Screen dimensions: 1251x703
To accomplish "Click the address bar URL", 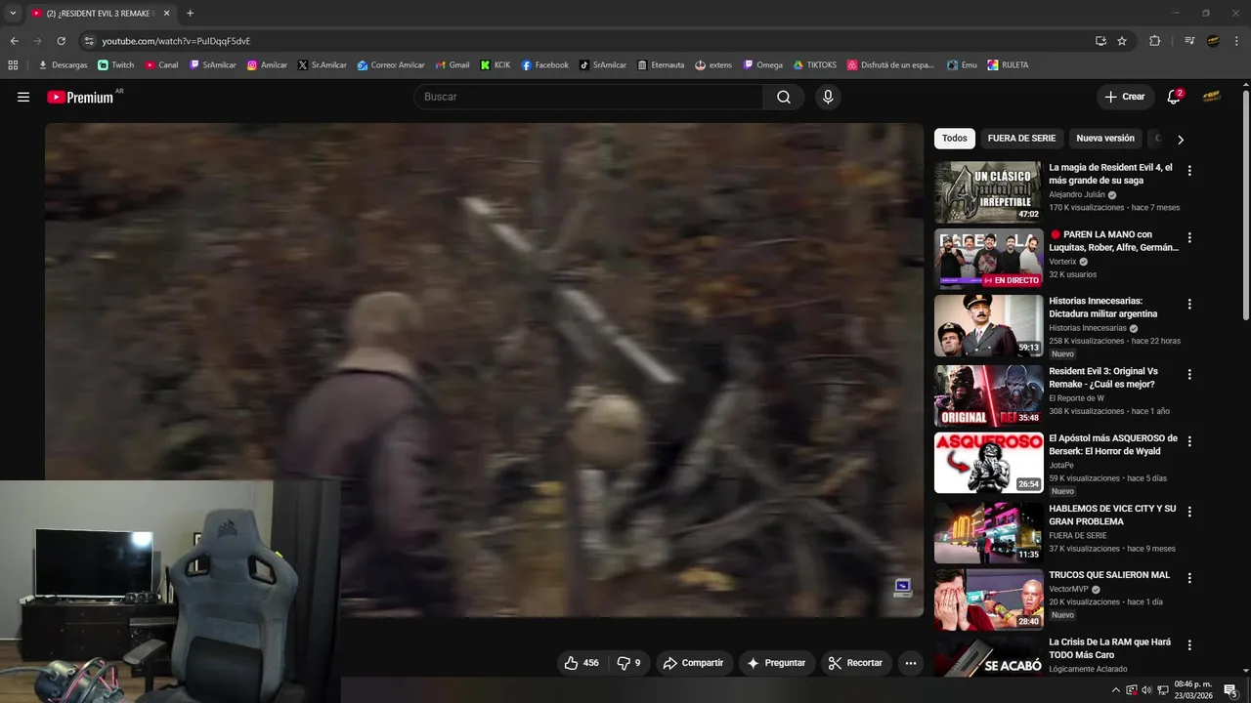I will coord(176,41).
